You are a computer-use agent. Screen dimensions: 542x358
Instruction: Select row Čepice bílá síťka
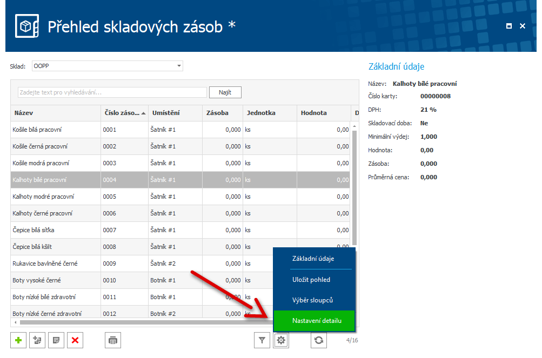[180, 230]
